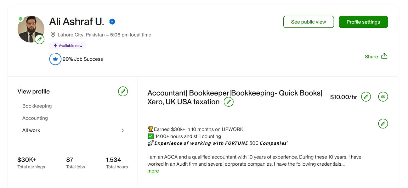The width and height of the screenshot is (408, 188).
Task: Edit the profile photo using pencil icon
Action: coord(39,39)
